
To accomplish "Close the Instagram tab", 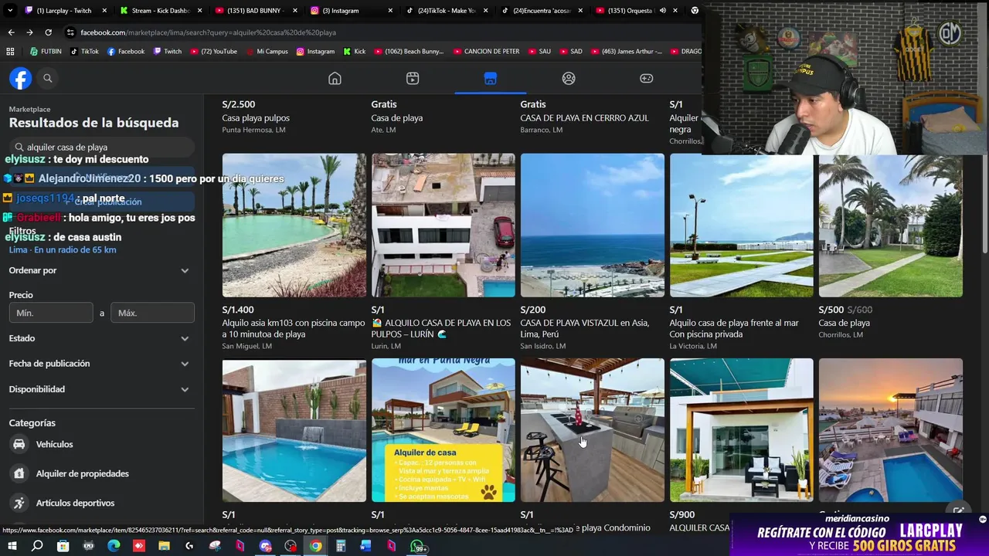I will click(389, 11).
